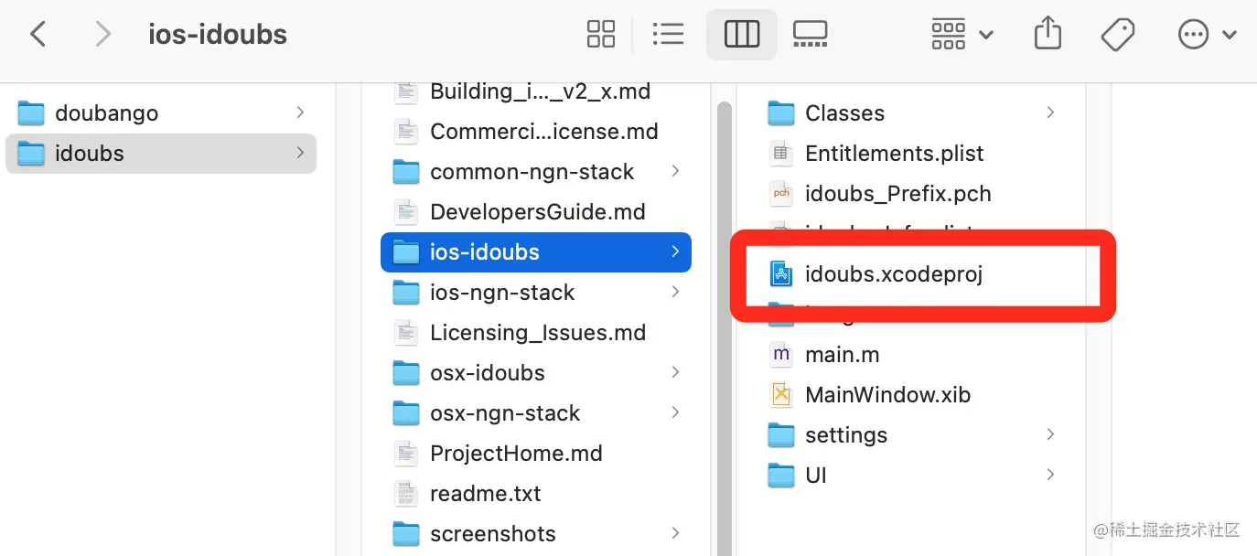The height and width of the screenshot is (556, 1257).
Task: Switch to icon grid view
Action: tap(601, 35)
